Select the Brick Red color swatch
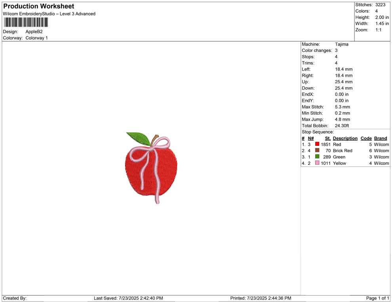This screenshot has height=302, width=392. click(317, 150)
